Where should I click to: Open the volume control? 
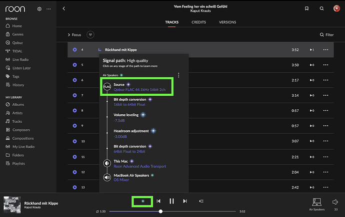(x=335, y=202)
